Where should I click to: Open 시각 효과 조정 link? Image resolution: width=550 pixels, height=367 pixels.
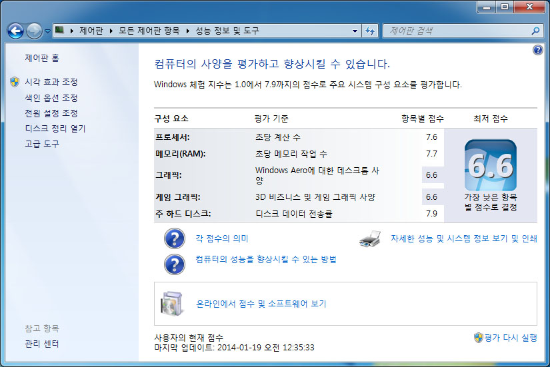tap(51, 82)
